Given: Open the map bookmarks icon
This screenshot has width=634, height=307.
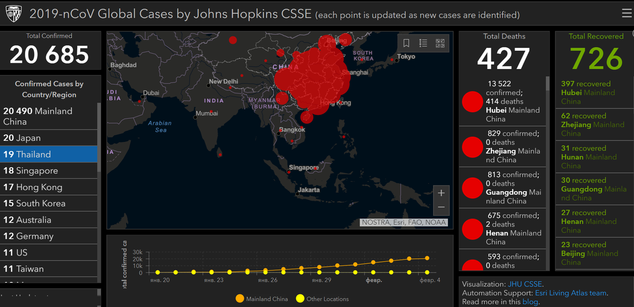Looking at the screenshot, I should (x=406, y=43).
